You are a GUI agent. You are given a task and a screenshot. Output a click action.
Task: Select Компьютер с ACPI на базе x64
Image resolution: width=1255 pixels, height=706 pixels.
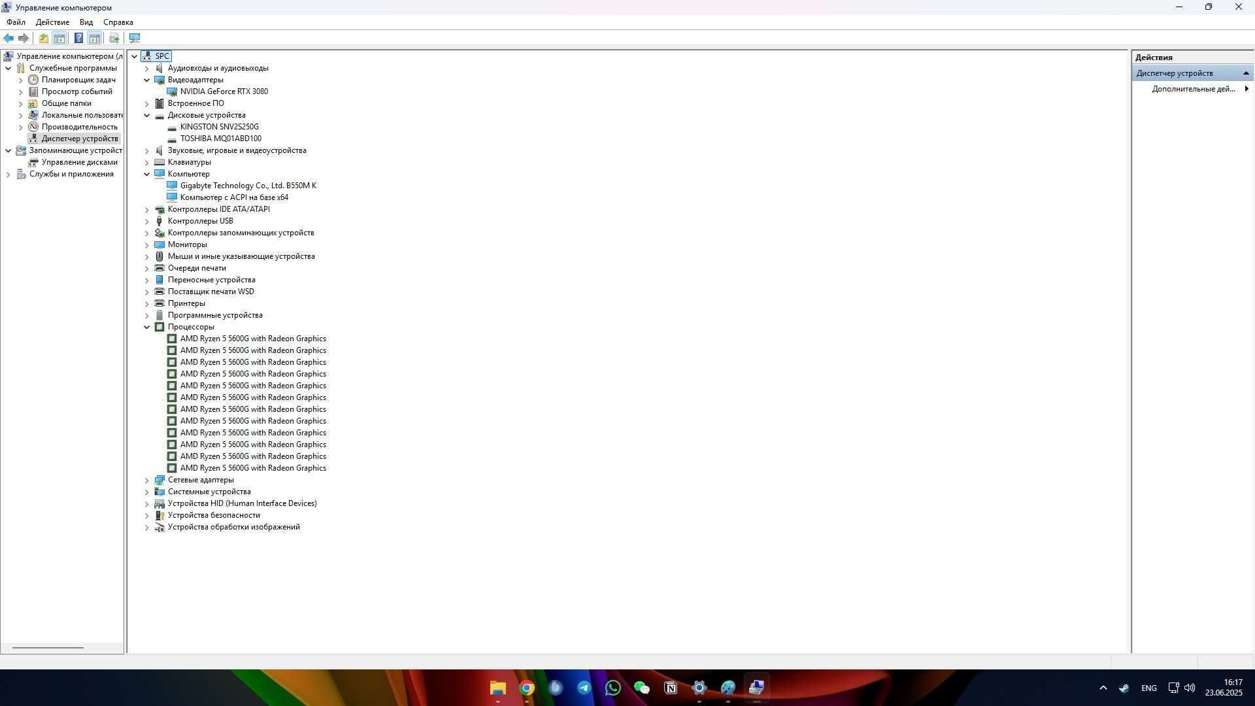pyautogui.click(x=234, y=197)
